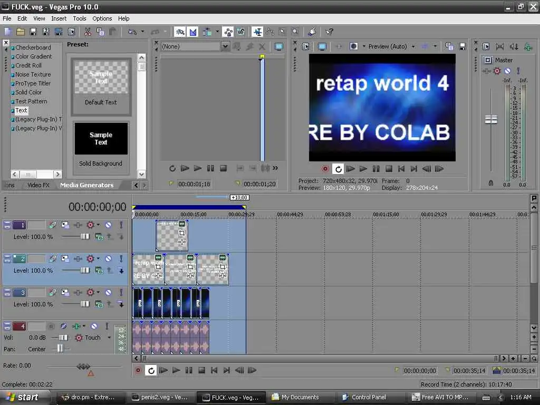This screenshot has height=405, width=540.
Task: Open Track Motion for track 2
Action: (65, 258)
